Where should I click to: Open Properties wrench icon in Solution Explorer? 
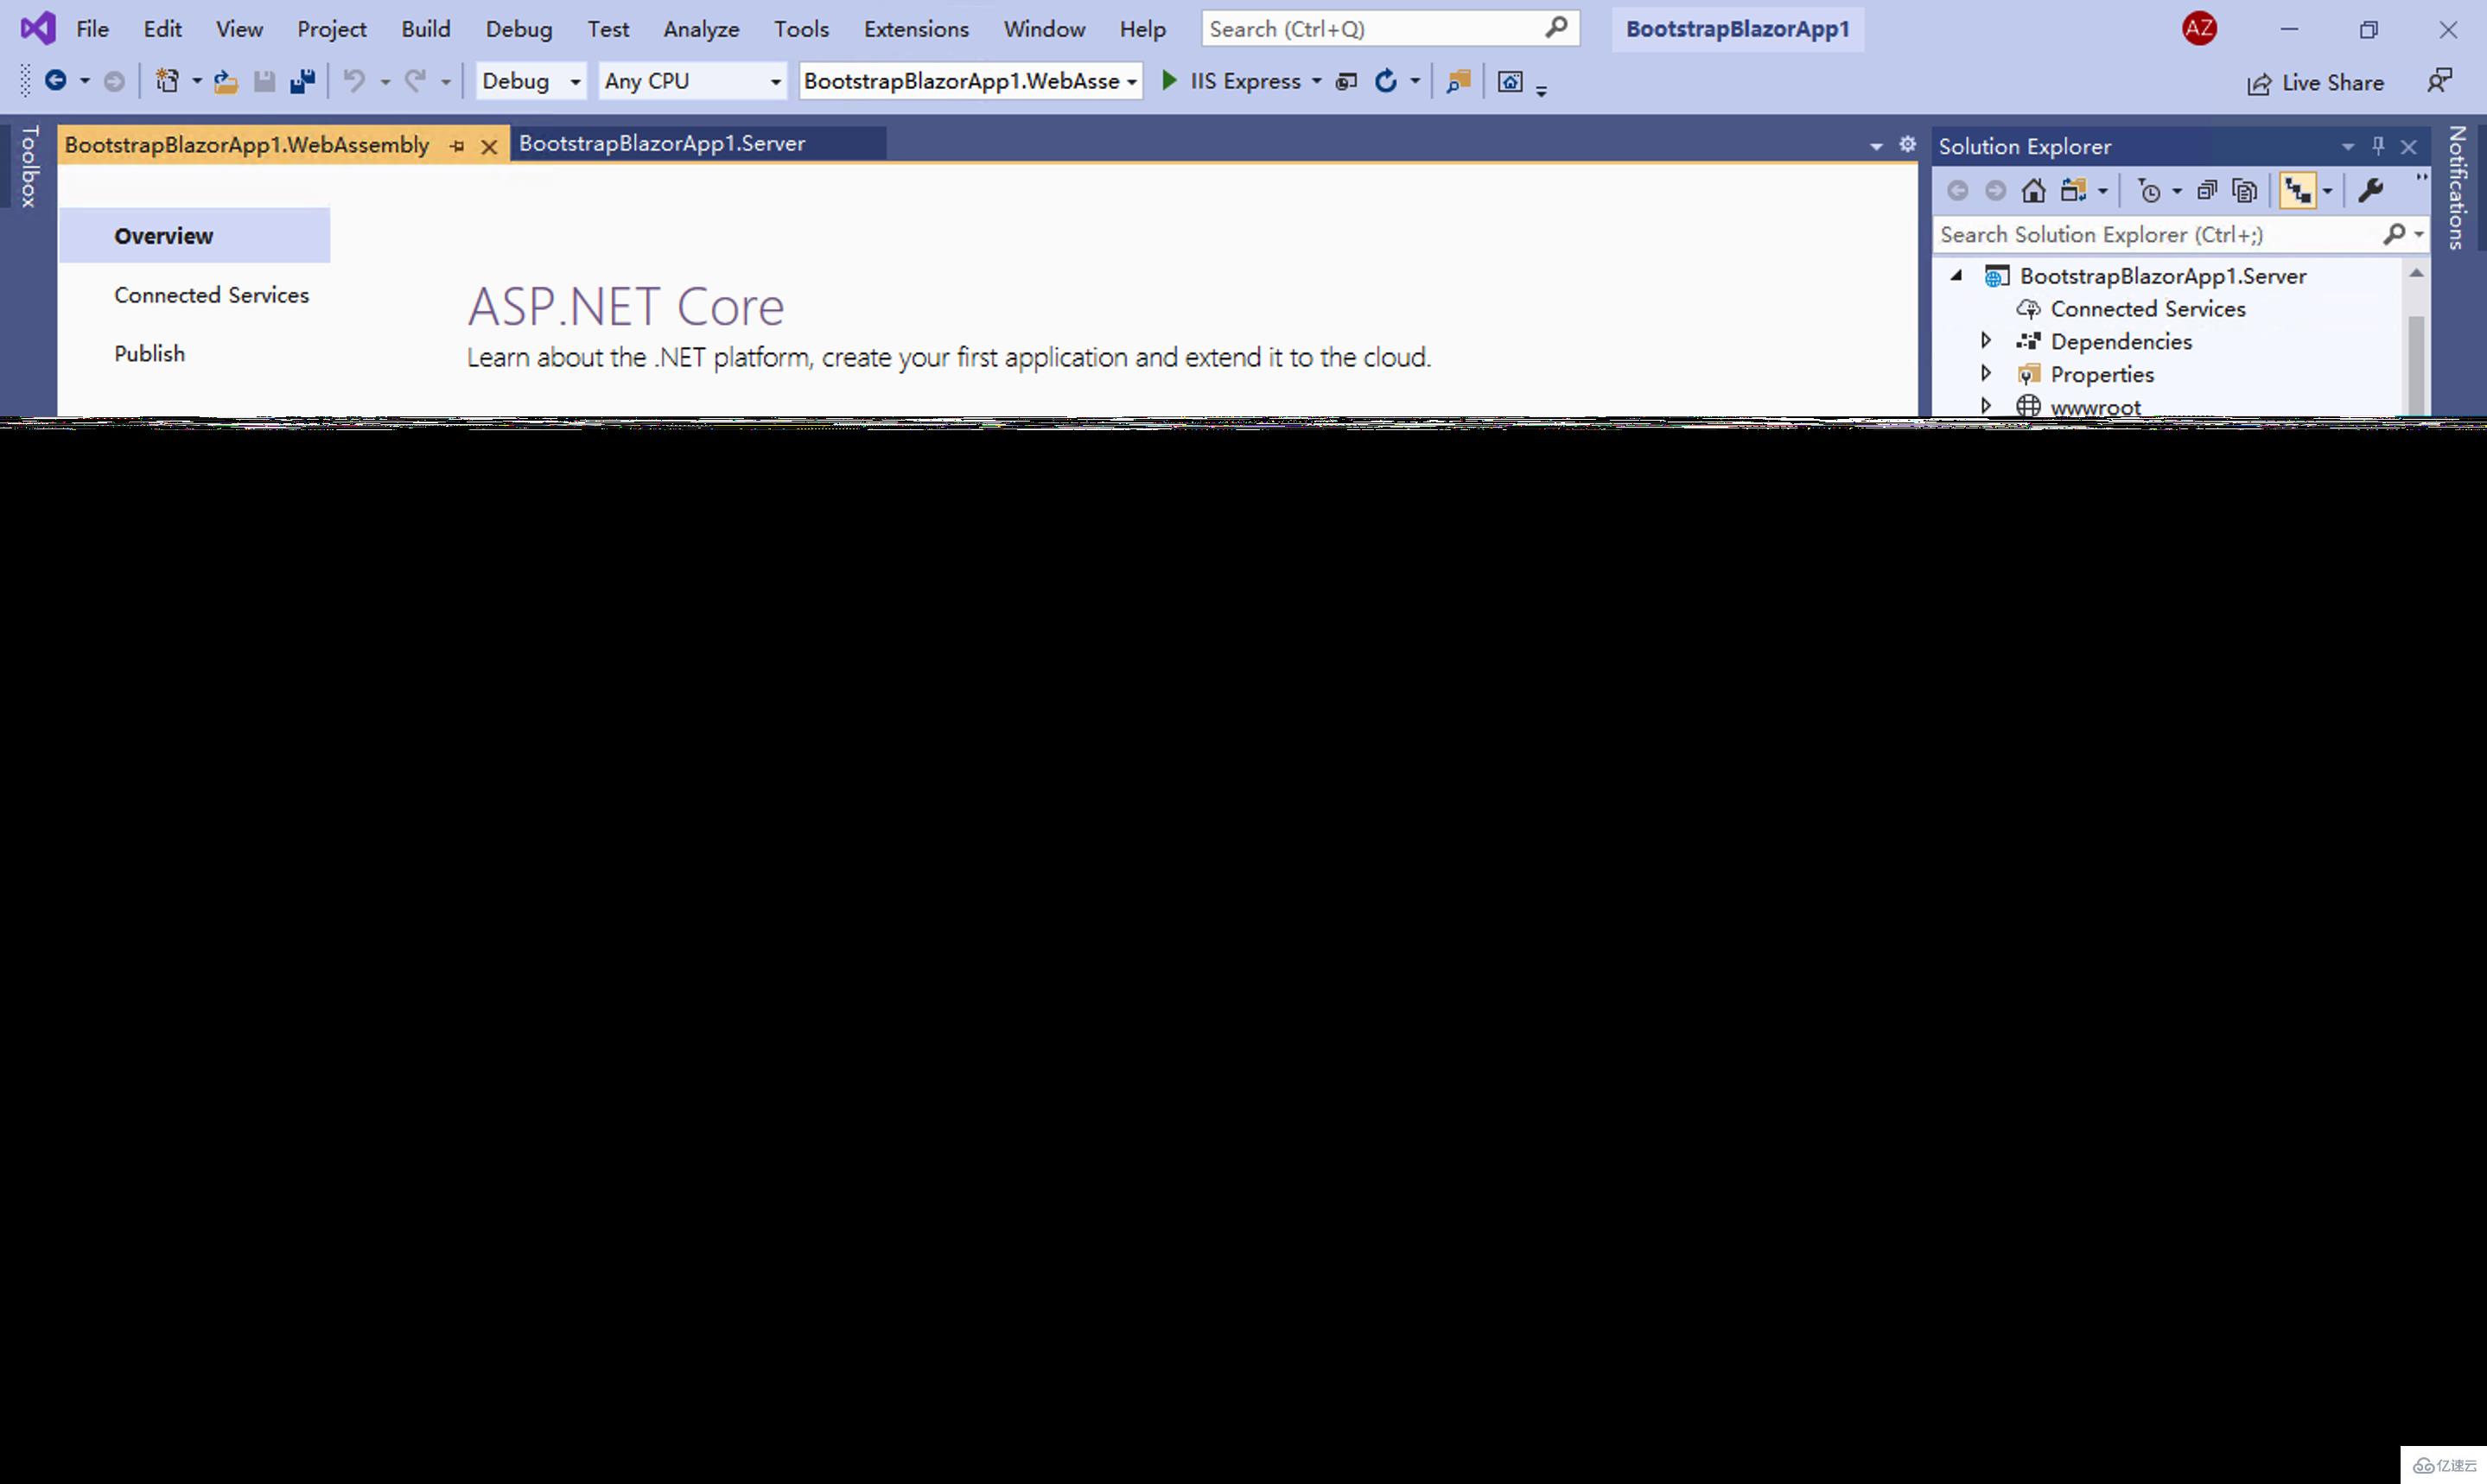point(2371,190)
